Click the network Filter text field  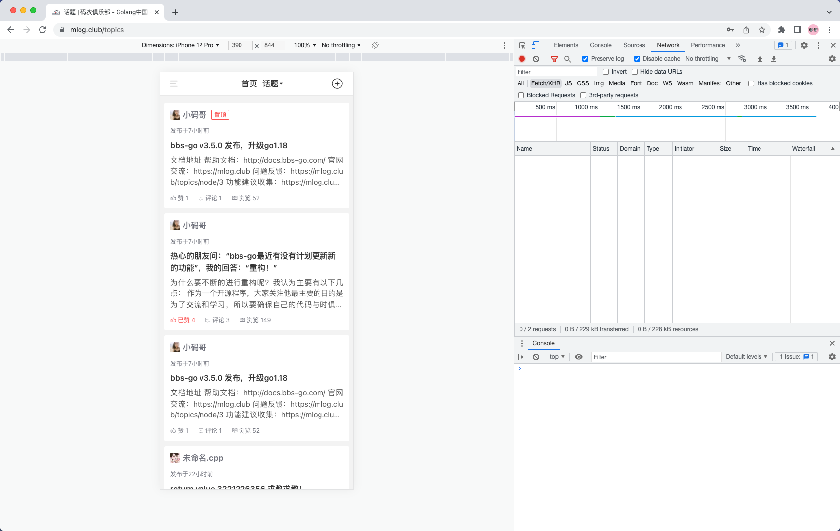[x=556, y=72]
